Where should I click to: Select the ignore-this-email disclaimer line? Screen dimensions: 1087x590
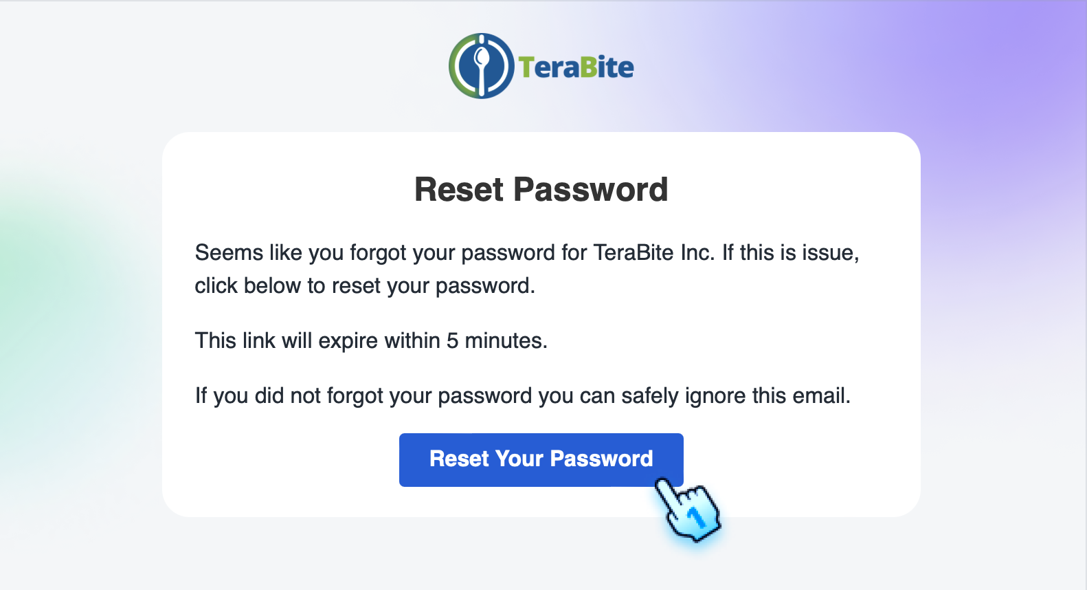[523, 395]
